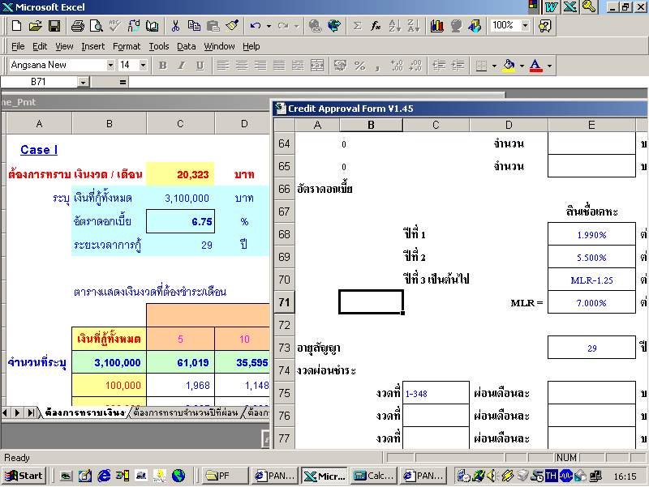649x487 pixels.
Task: Open the PF folder taskbar button
Action: [226, 476]
